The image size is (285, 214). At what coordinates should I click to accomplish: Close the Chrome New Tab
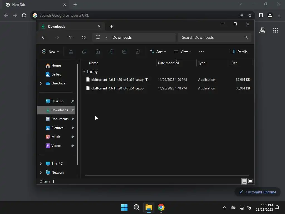pyautogui.click(x=65, y=5)
